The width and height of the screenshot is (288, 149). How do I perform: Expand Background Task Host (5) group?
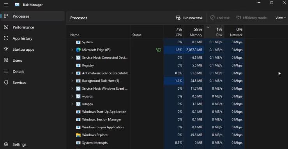72,81
